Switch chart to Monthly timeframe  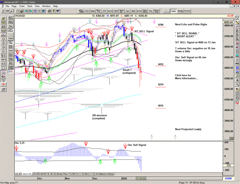pos(188,11)
